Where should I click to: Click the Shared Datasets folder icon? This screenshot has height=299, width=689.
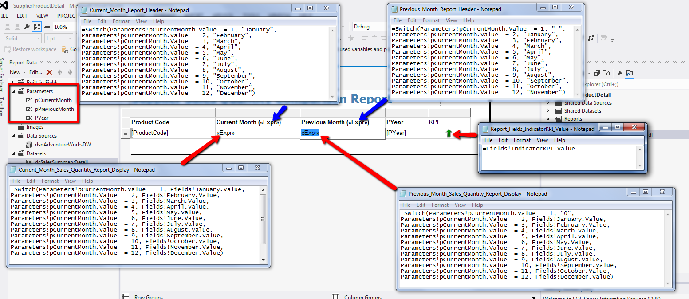pos(559,111)
